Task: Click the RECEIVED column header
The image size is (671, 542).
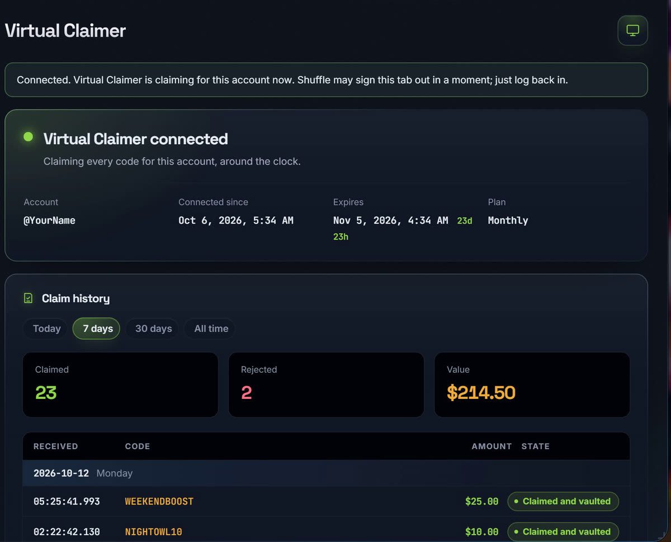Action: tap(56, 446)
